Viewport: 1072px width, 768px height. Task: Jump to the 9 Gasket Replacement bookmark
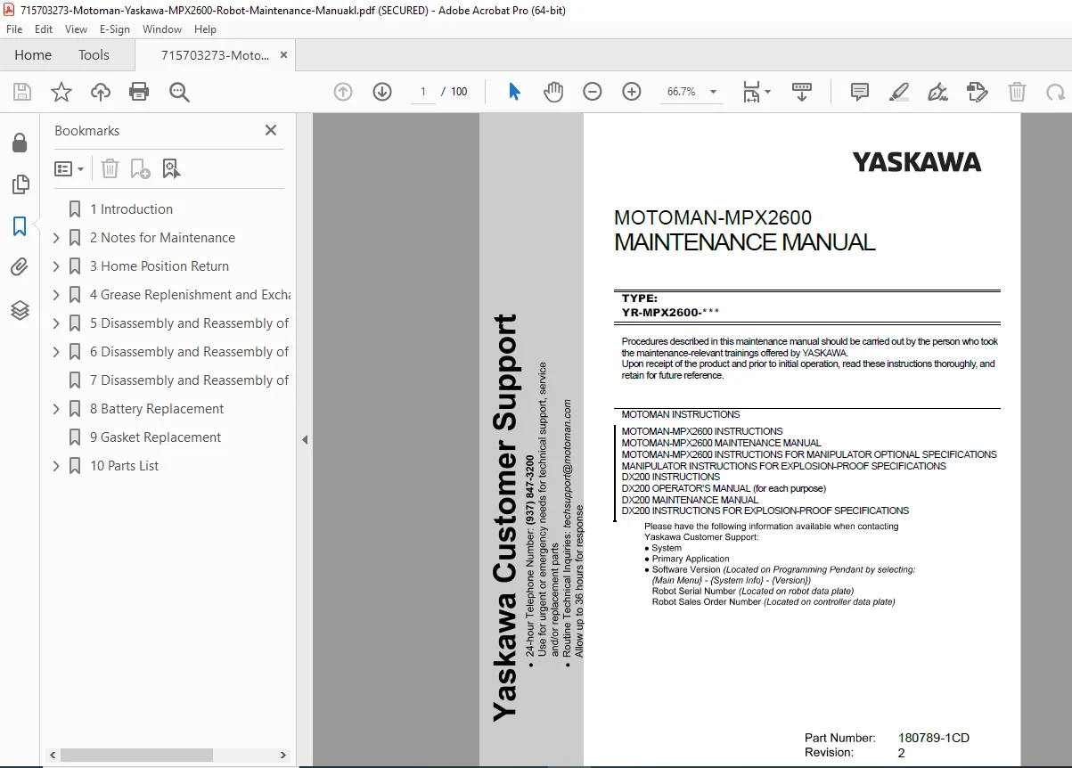click(155, 437)
